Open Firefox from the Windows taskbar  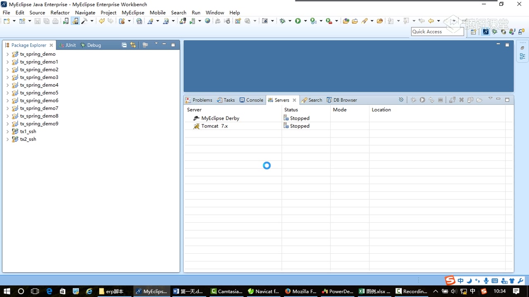300,291
